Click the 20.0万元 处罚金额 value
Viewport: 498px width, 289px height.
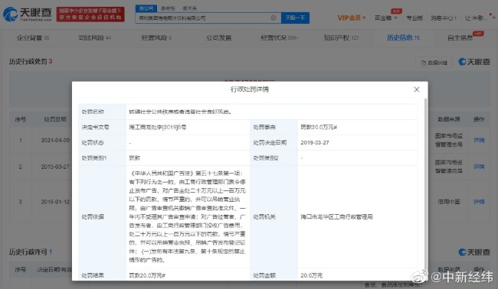pyautogui.click(x=311, y=276)
